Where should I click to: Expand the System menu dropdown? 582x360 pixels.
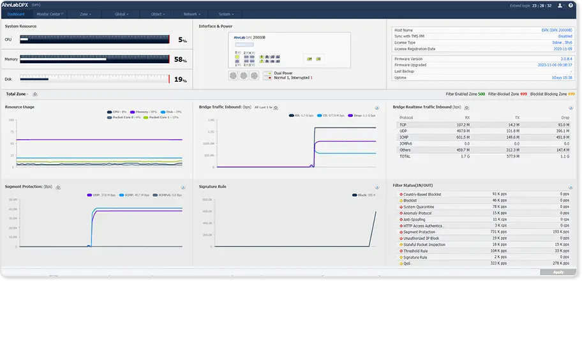pos(226,14)
